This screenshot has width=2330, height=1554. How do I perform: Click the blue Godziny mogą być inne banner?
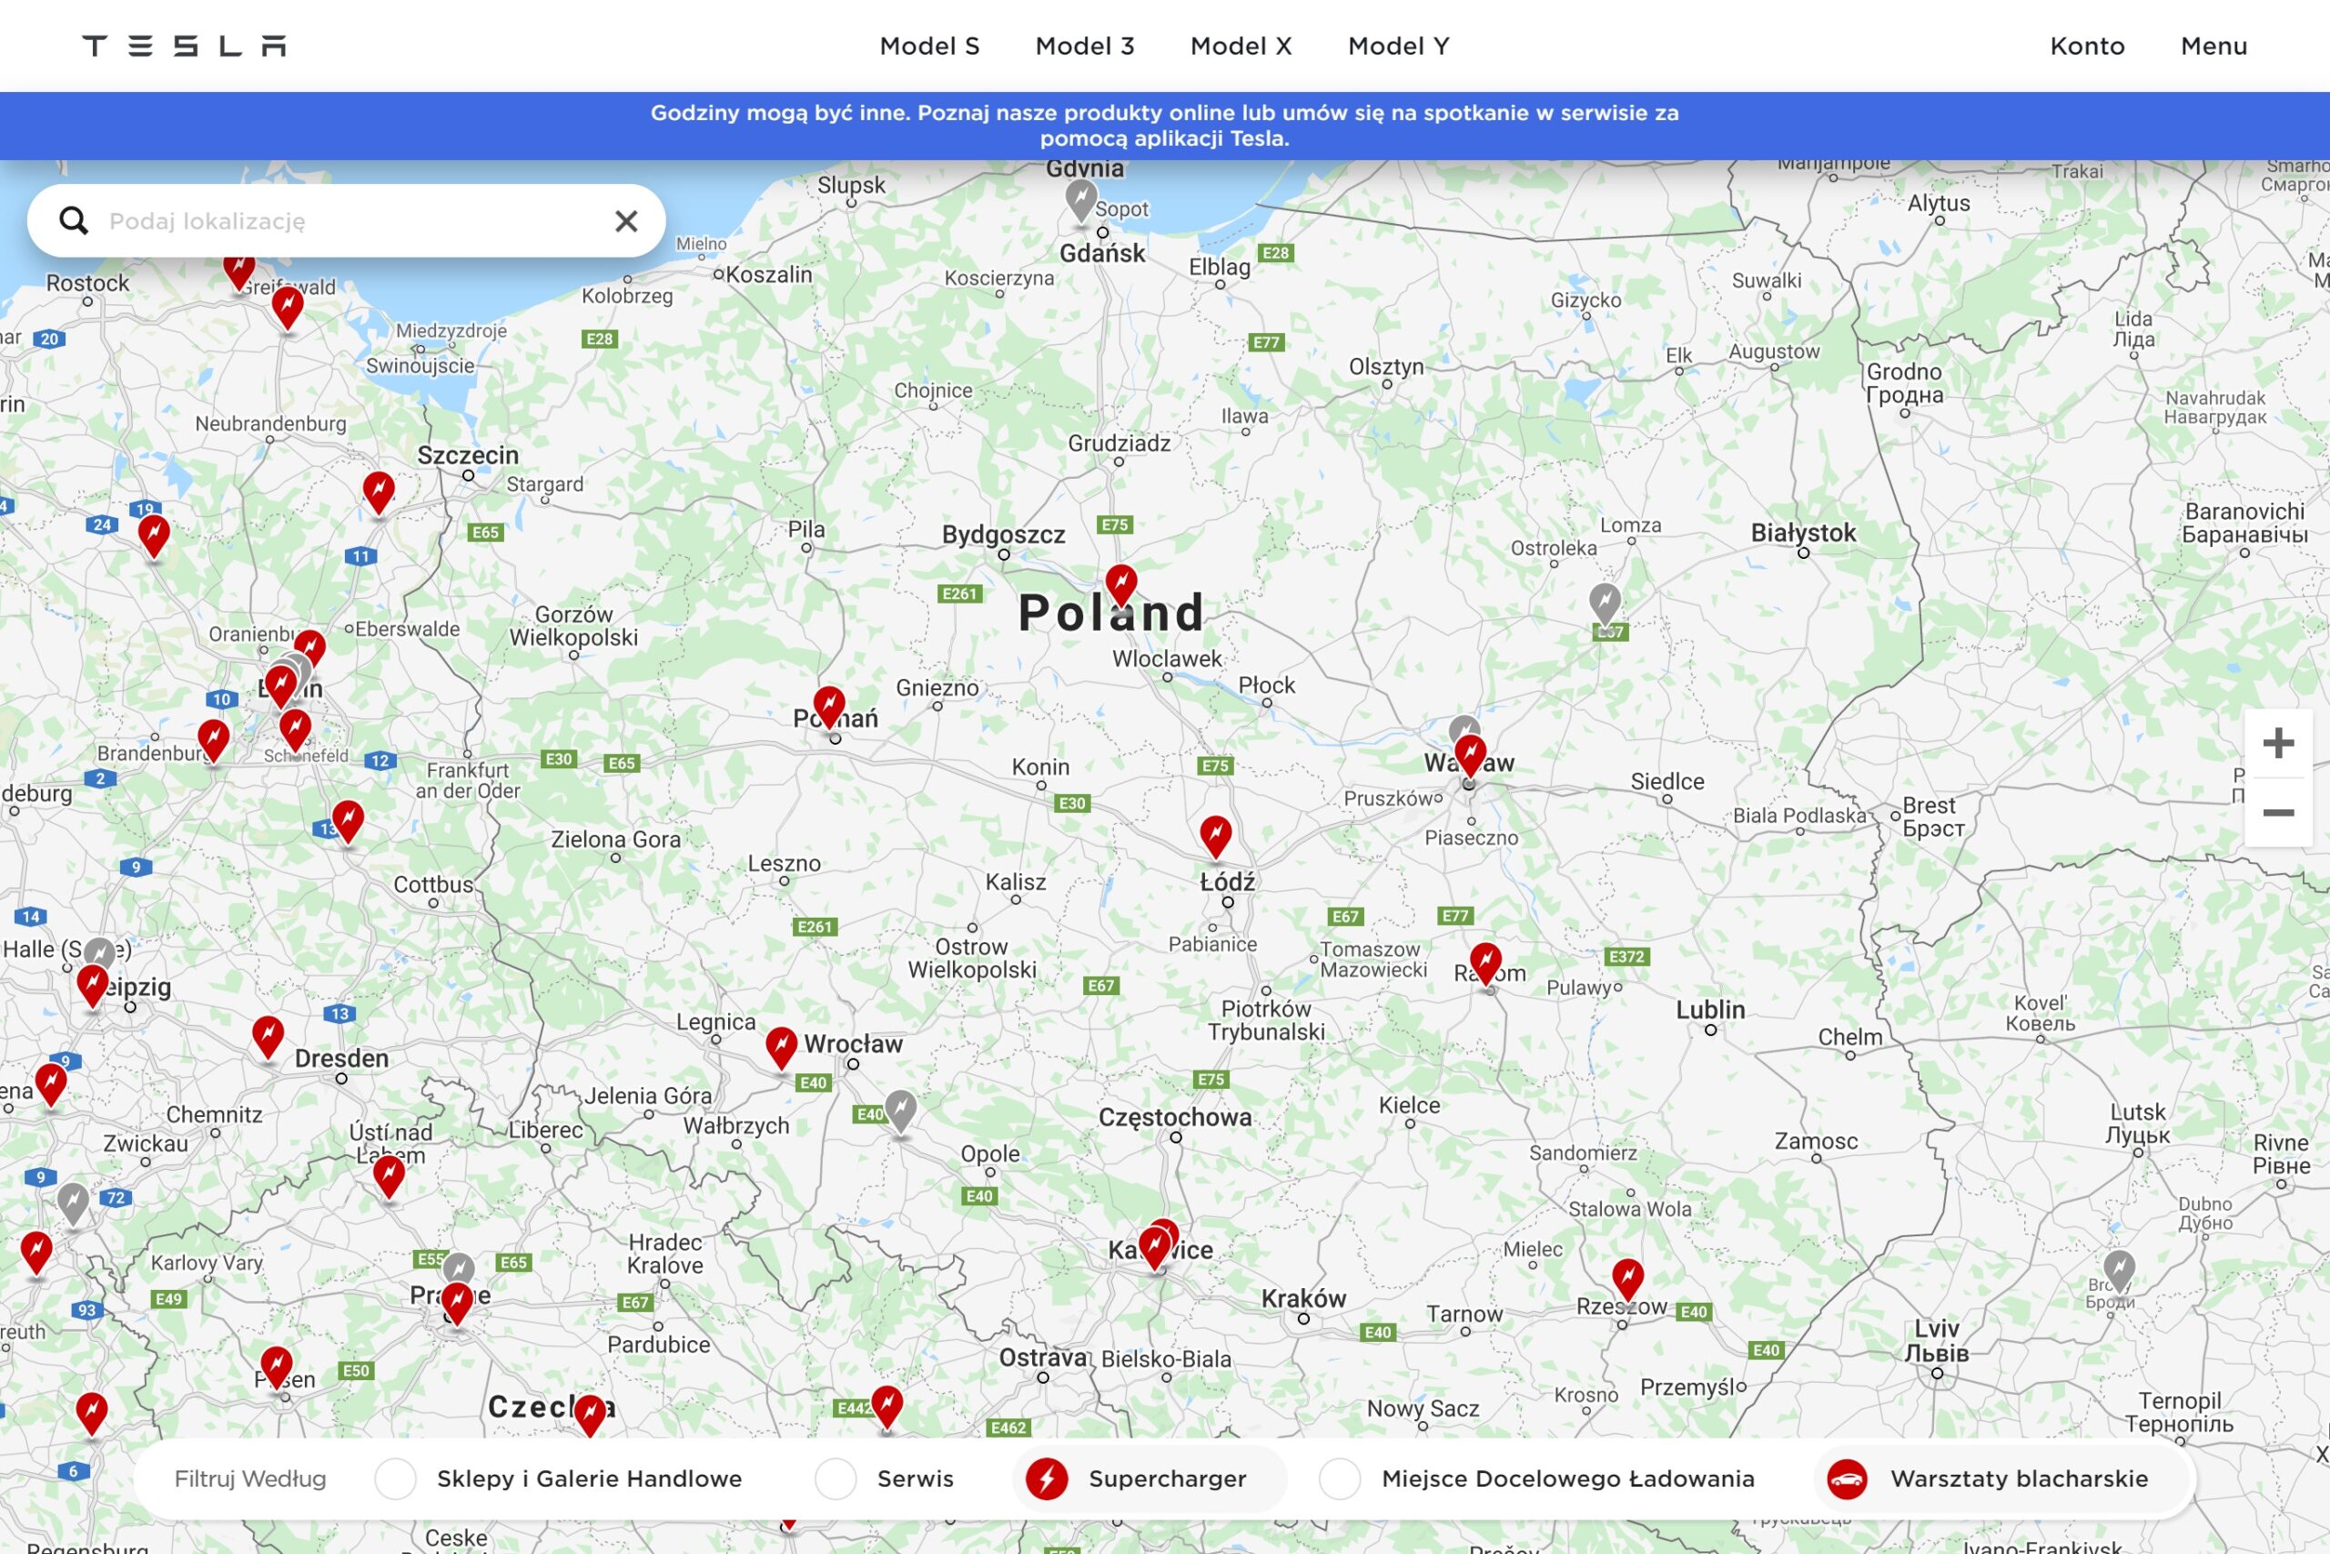point(1165,126)
